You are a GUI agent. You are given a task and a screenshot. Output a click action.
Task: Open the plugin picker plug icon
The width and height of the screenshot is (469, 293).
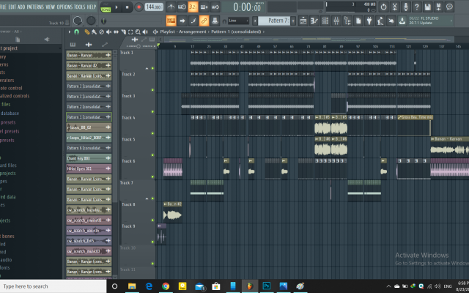[369, 21]
